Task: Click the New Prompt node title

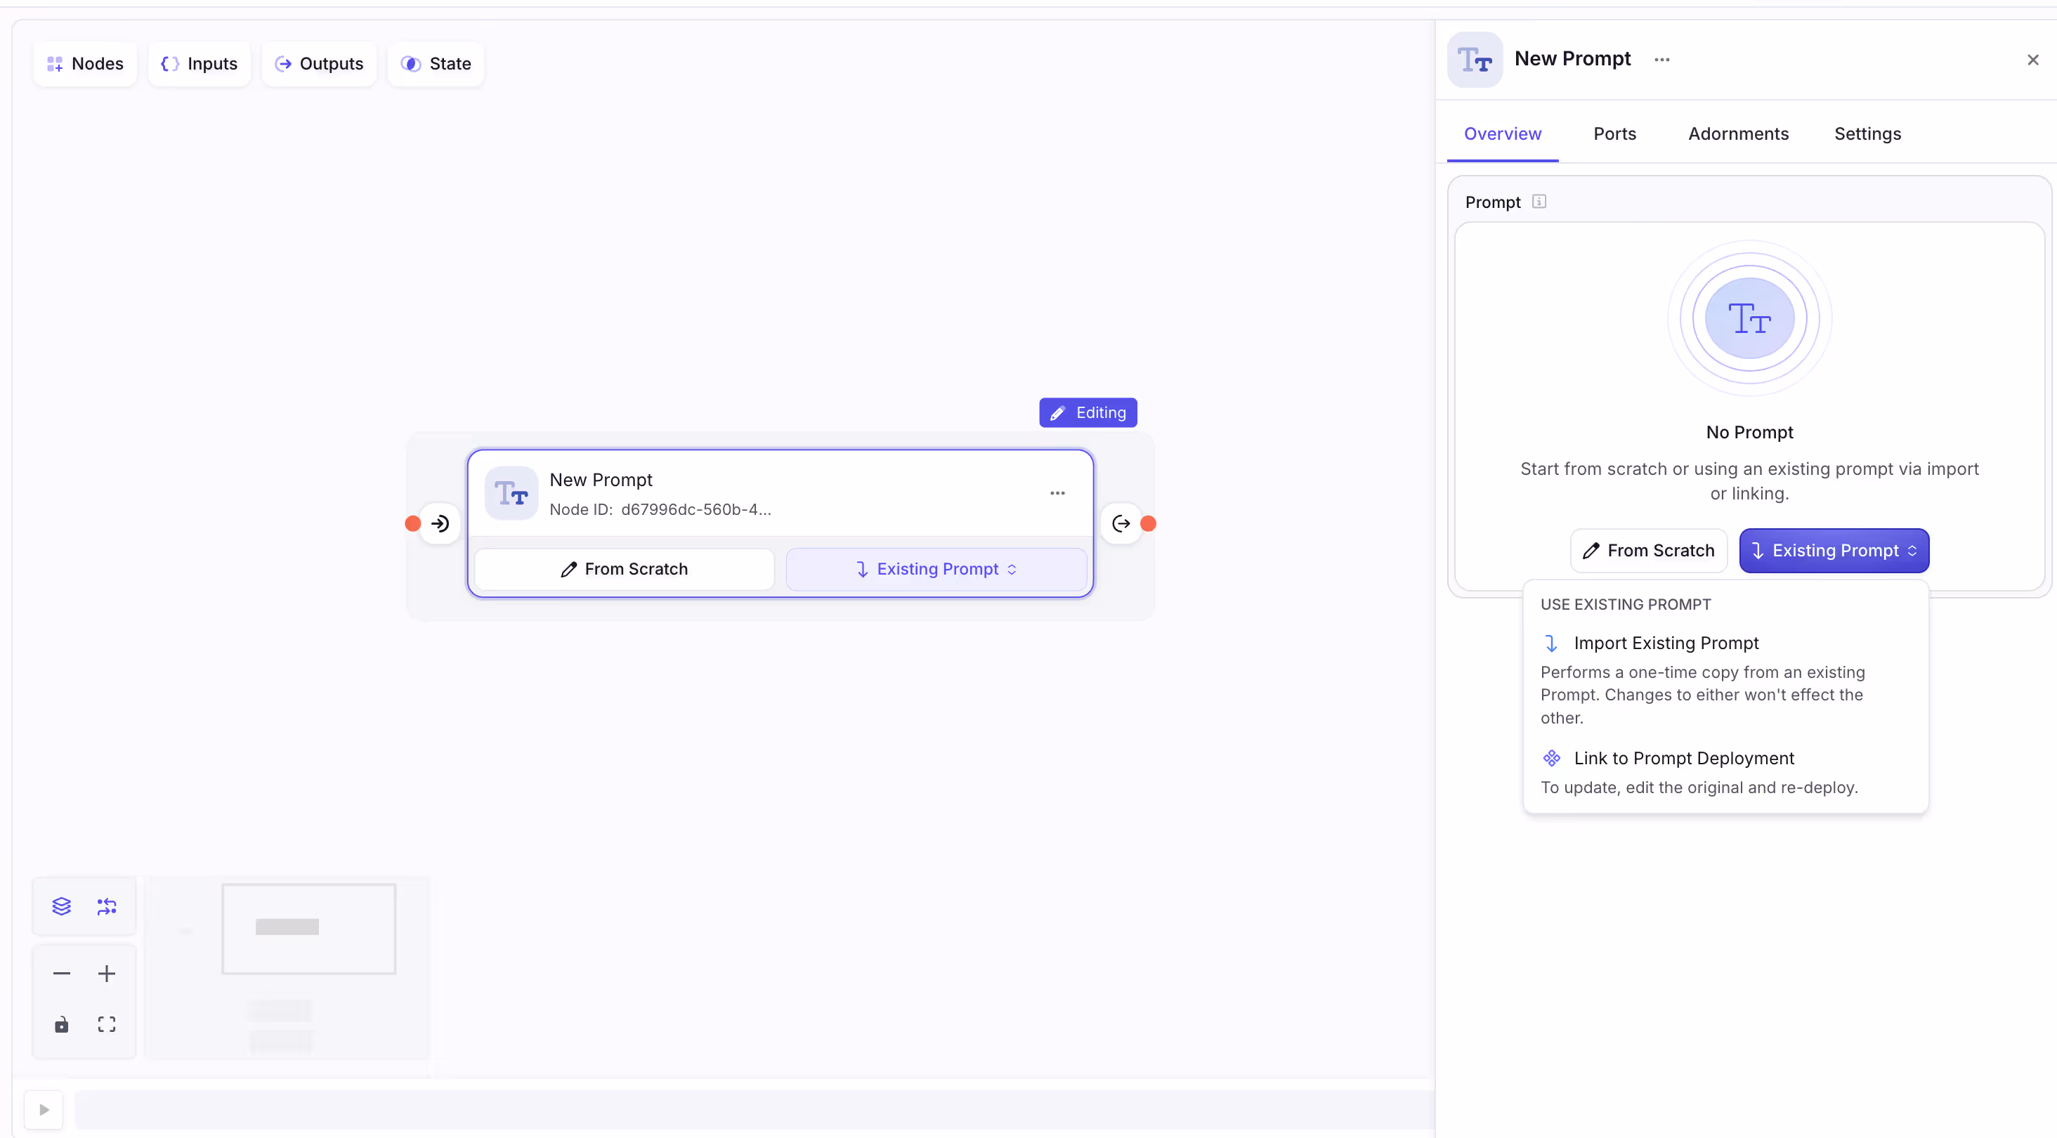Action: pos(601,480)
